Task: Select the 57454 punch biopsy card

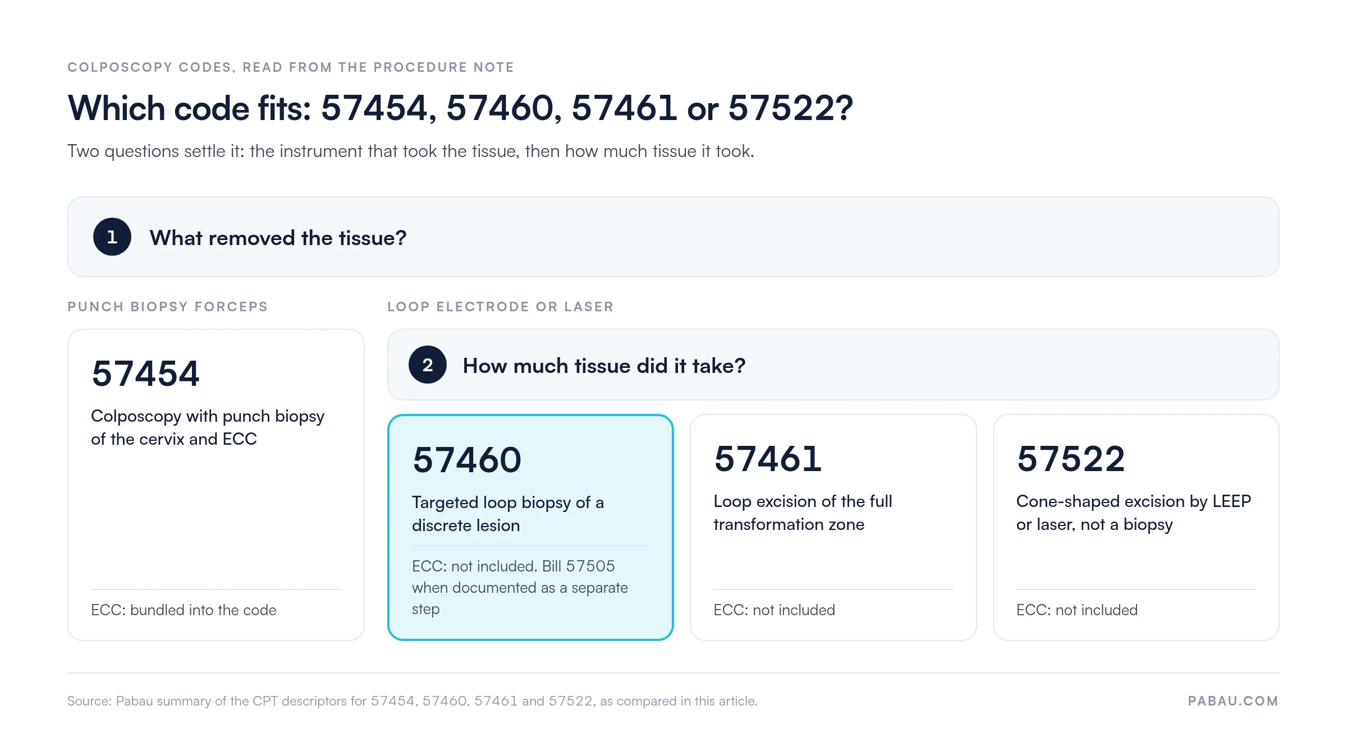Action: (216, 485)
